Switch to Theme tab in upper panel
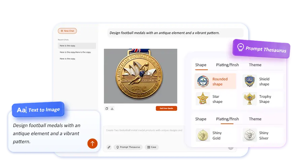 coord(255,65)
